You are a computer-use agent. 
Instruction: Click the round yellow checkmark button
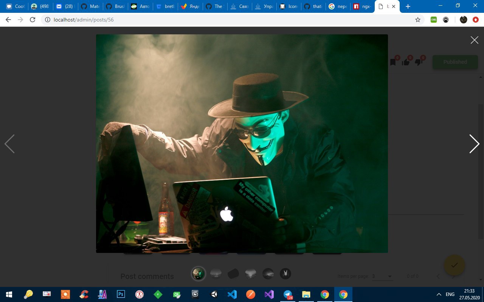point(455,265)
